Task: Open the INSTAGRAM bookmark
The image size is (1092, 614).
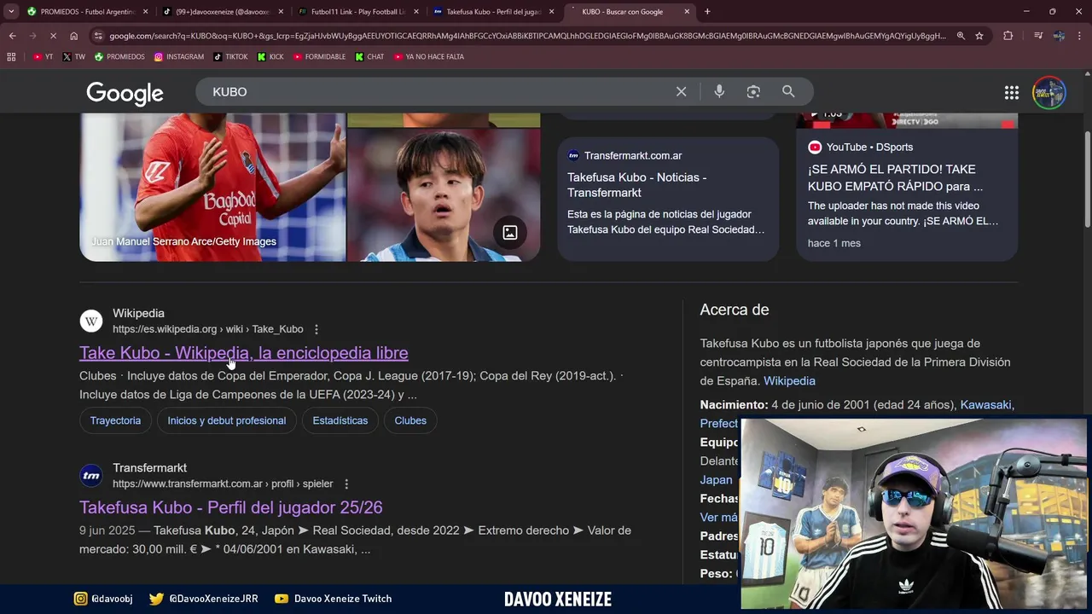Action: [x=178, y=56]
